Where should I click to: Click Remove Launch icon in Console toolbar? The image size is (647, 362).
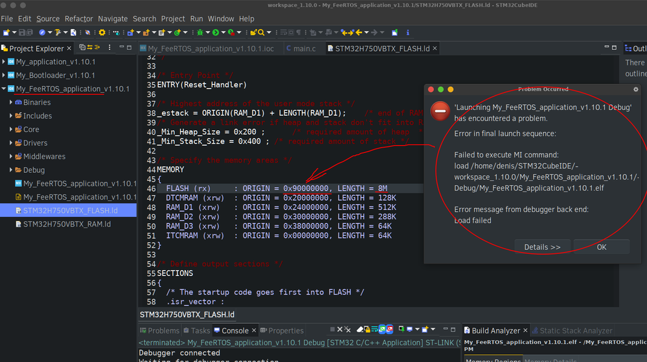pos(339,330)
